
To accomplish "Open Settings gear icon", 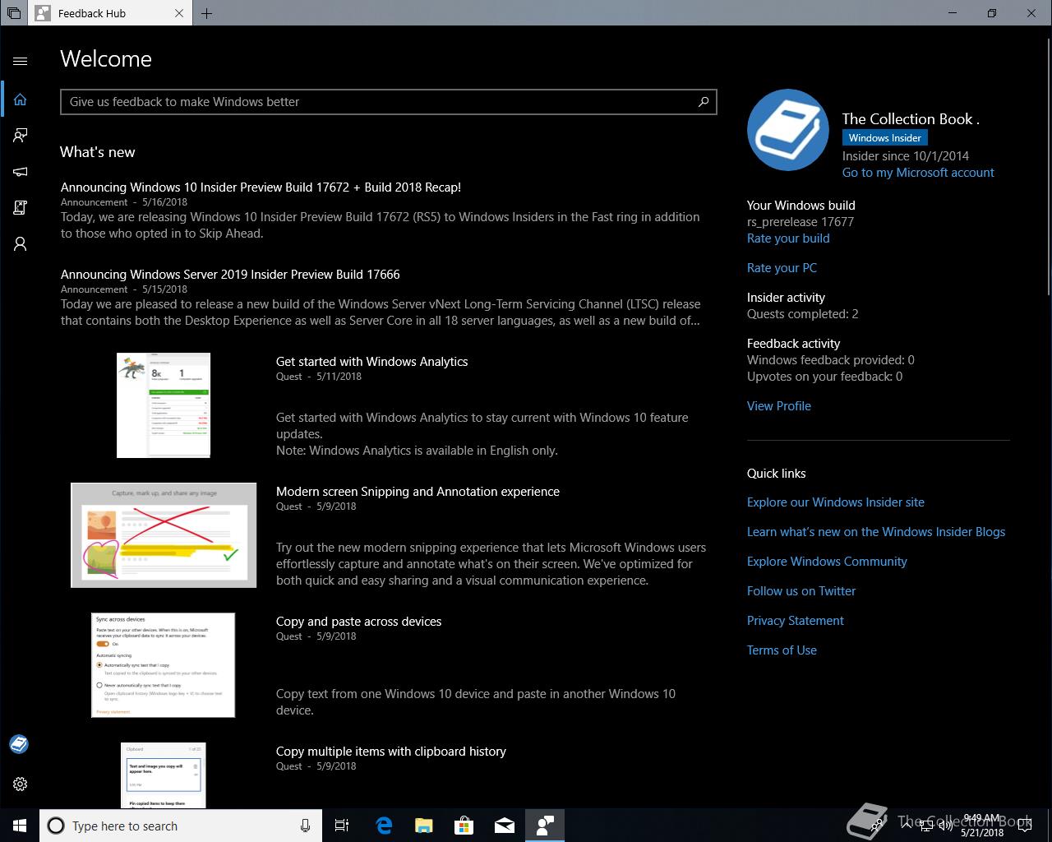I will [x=21, y=784].
